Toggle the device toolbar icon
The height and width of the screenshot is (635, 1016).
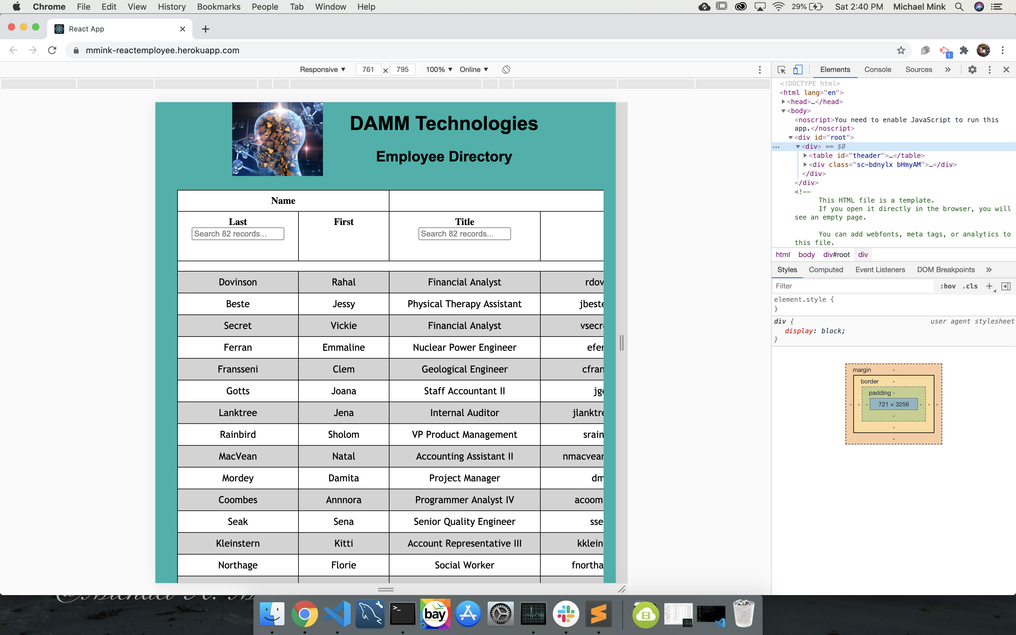(x=798, y=70)
